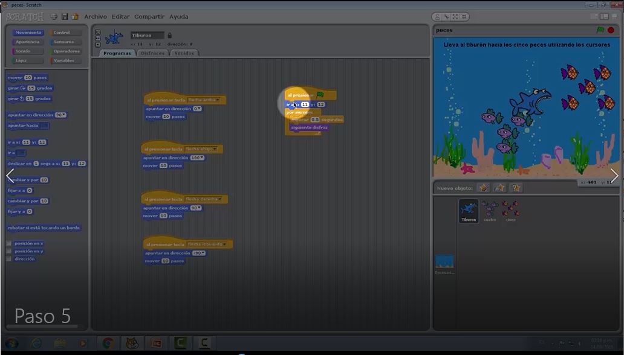Open Scratch cat icon on taskbar
Image resolution: width=624 pixels, height=355 pixels.
click(x=132, y=343)
